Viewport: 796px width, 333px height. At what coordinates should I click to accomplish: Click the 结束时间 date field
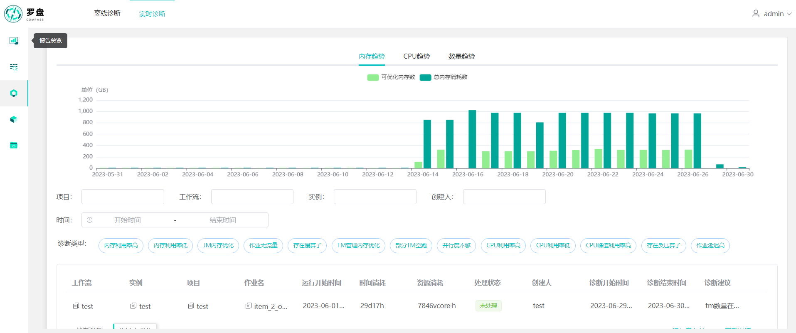tap(223, 220)
